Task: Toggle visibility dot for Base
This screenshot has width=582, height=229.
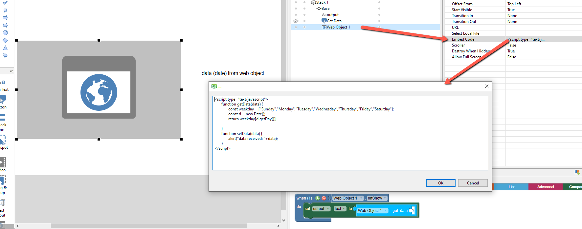Action: click(x=296, y=9)
